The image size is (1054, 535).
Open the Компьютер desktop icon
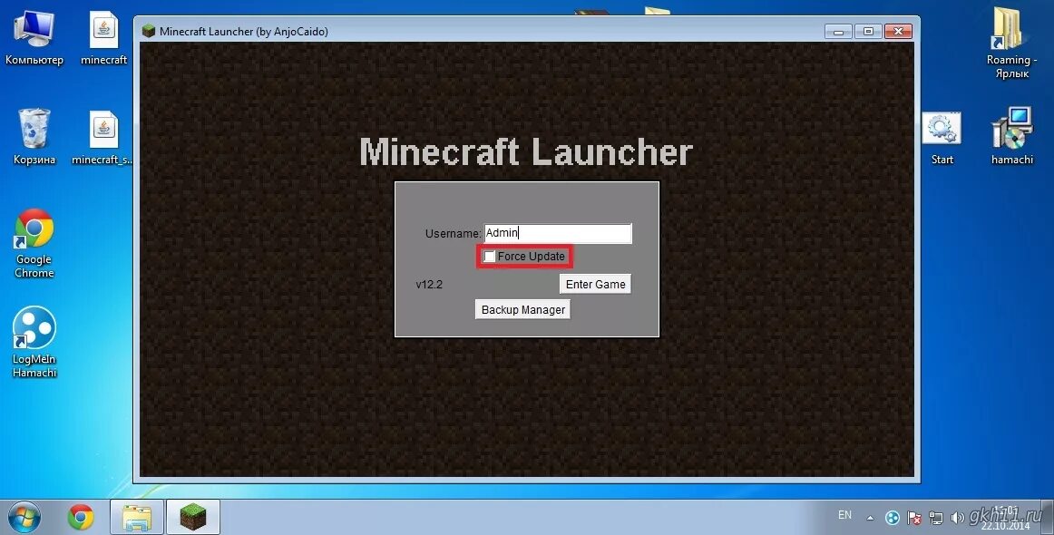point(34,39)
